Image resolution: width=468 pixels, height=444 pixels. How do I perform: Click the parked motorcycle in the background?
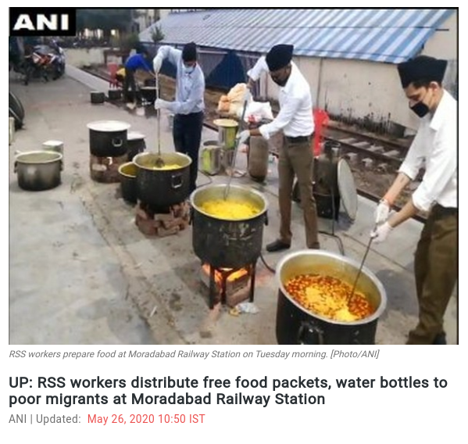coord(45,63)
